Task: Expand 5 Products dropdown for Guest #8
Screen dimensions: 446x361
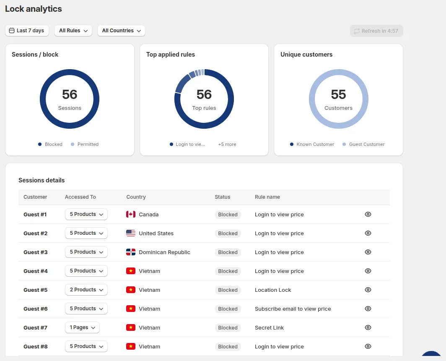Action: 86,346
